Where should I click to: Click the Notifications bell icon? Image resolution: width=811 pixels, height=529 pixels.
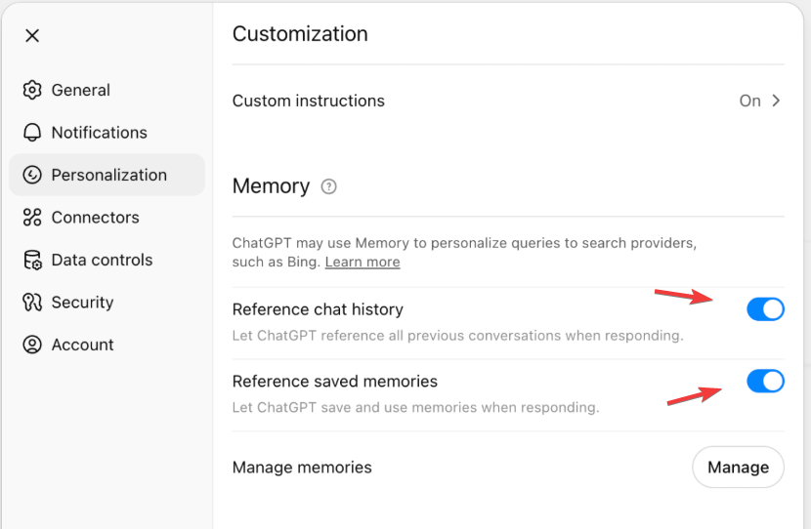(32, 133)
